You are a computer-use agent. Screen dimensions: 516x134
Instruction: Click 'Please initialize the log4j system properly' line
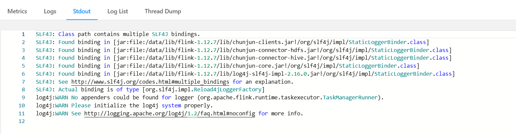(x=124, y=106)
